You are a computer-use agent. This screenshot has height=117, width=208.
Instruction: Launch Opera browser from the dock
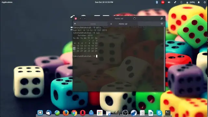tap(83, 113)
